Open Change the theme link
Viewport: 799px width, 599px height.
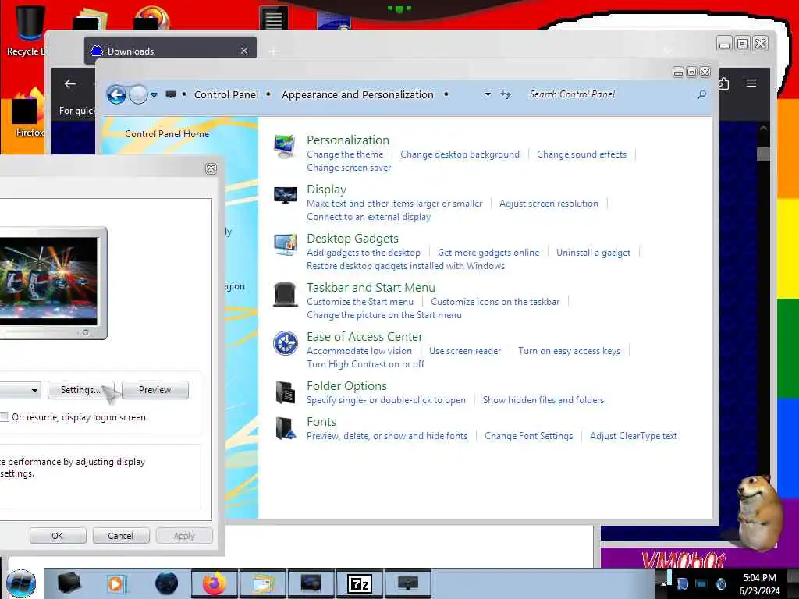point(345,154)
